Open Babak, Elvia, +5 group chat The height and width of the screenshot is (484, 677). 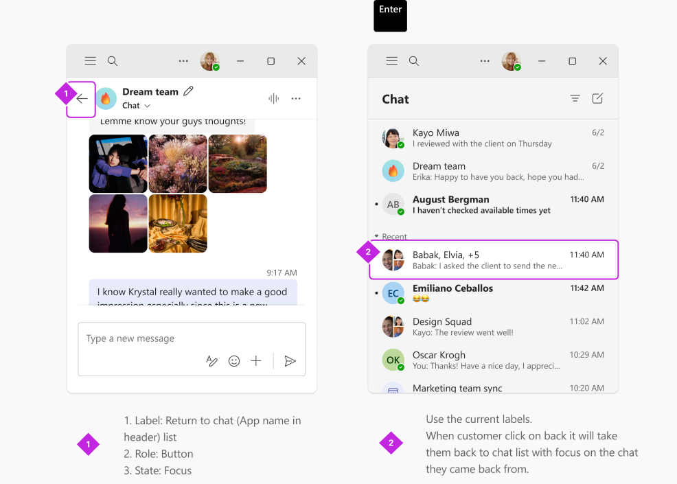[493, 260]
